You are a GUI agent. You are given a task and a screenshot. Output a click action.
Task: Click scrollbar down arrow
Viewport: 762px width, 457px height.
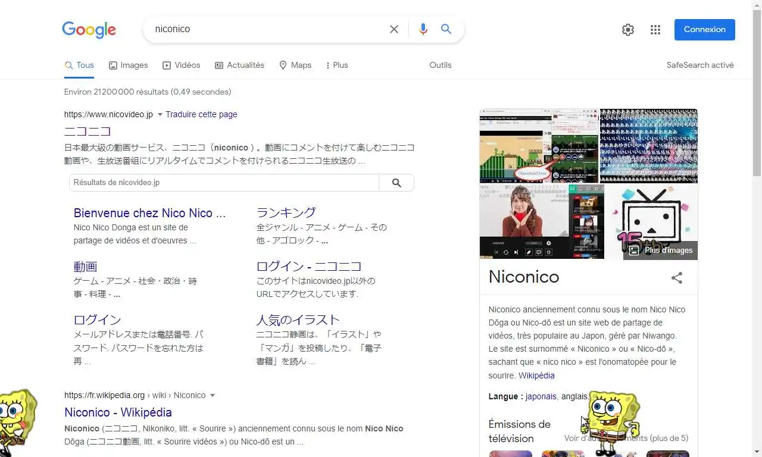click(757, 452)
